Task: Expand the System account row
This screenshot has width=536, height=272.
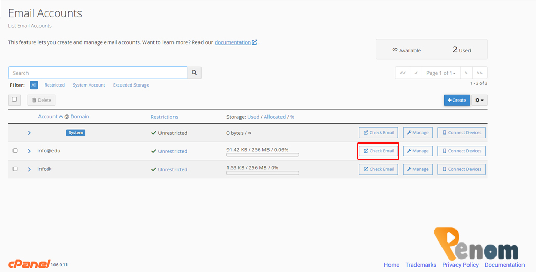Action: 29,133
